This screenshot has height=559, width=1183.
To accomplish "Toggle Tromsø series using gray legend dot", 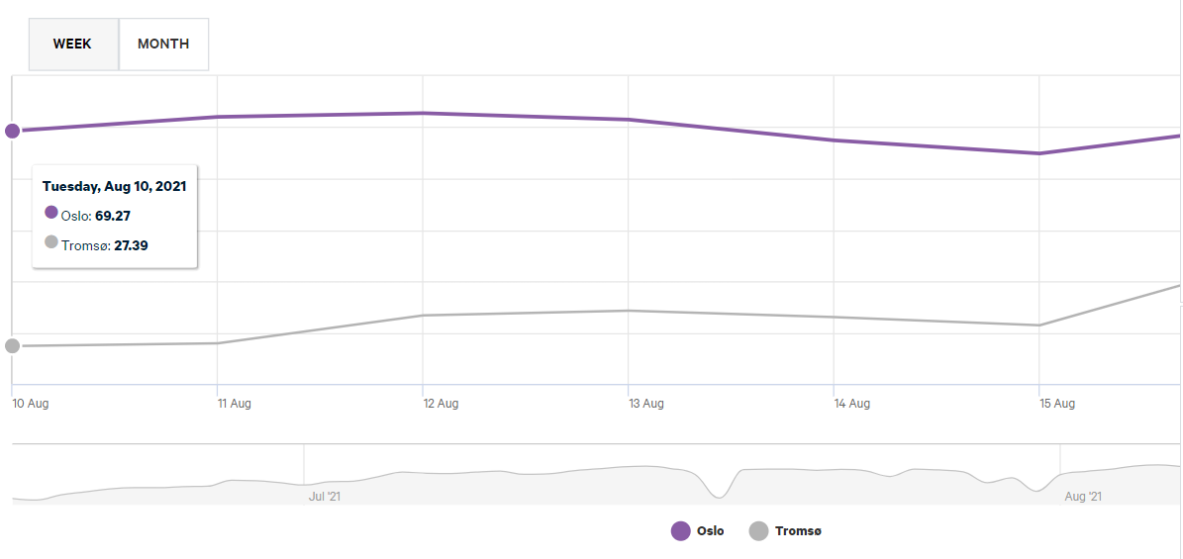I will click(759, 531).
